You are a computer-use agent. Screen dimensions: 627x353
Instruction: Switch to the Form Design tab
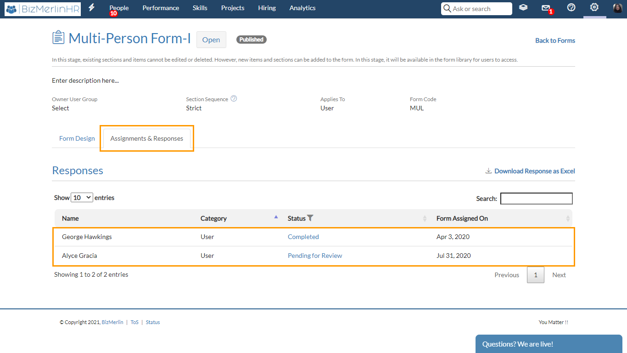(77, 138)
